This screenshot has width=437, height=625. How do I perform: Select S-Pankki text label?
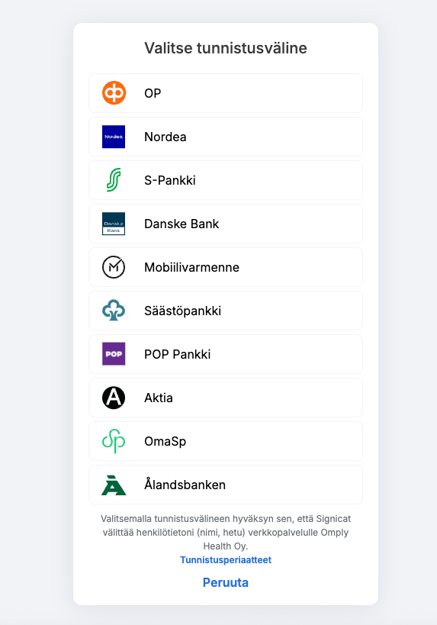[x=170, y=180]
